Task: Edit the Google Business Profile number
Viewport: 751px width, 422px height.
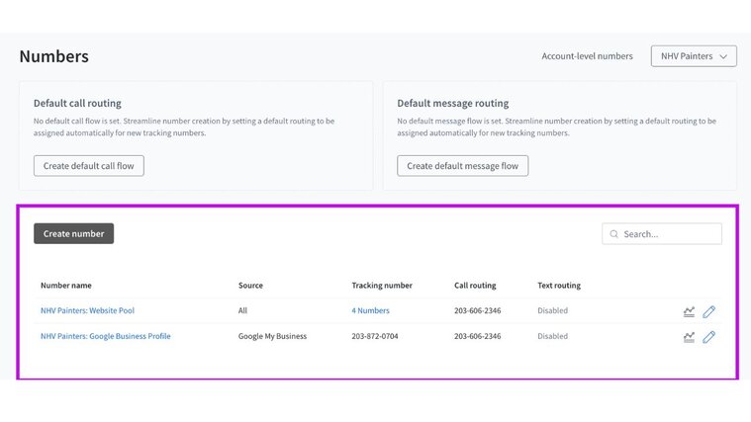Action: pyautogui.click(x=708, y=337)
